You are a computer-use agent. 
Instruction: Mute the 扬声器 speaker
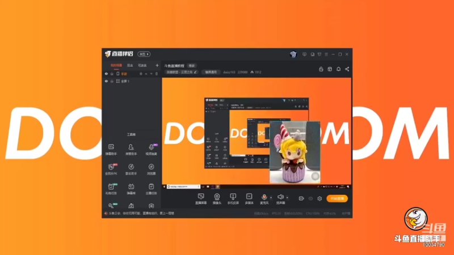[x=280, y=199]
